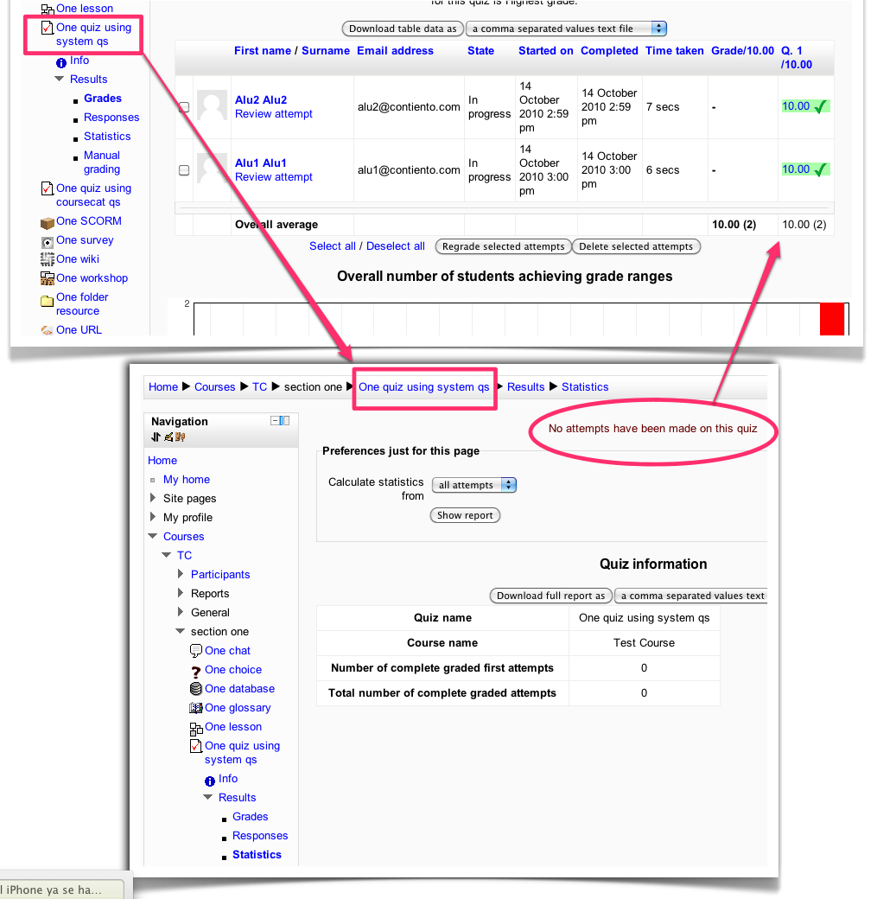
Task: Expand the My profile node
Action: point(152,517)
